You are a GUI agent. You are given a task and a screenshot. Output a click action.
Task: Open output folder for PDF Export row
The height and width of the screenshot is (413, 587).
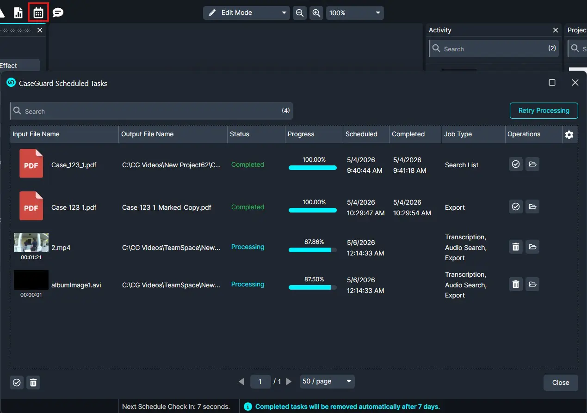coord(532,206)
